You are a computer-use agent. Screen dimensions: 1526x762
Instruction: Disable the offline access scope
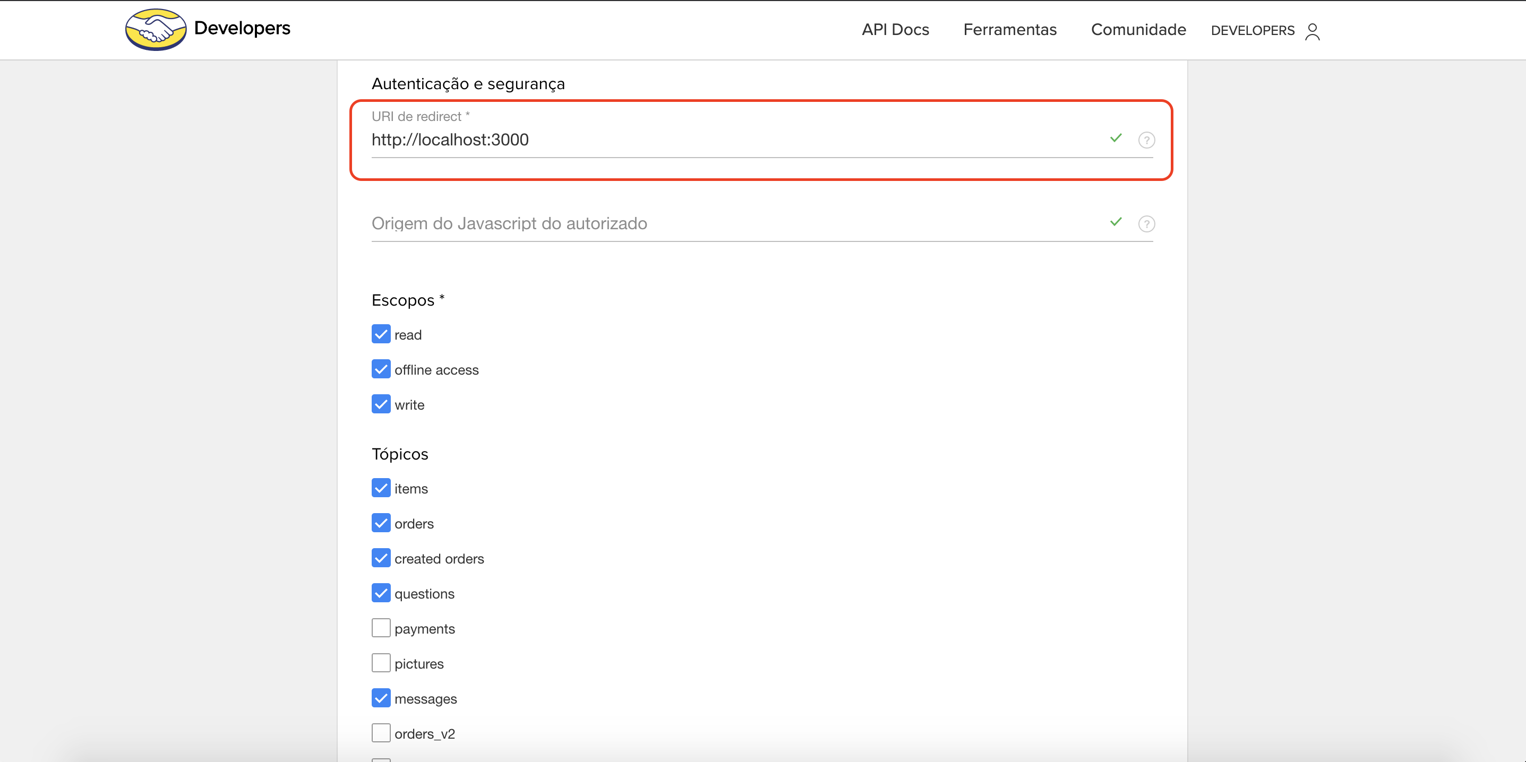[x=381, y=369]
